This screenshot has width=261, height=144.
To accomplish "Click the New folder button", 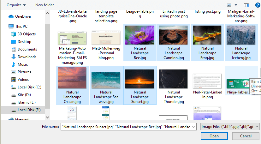I will tap(44, 5).
